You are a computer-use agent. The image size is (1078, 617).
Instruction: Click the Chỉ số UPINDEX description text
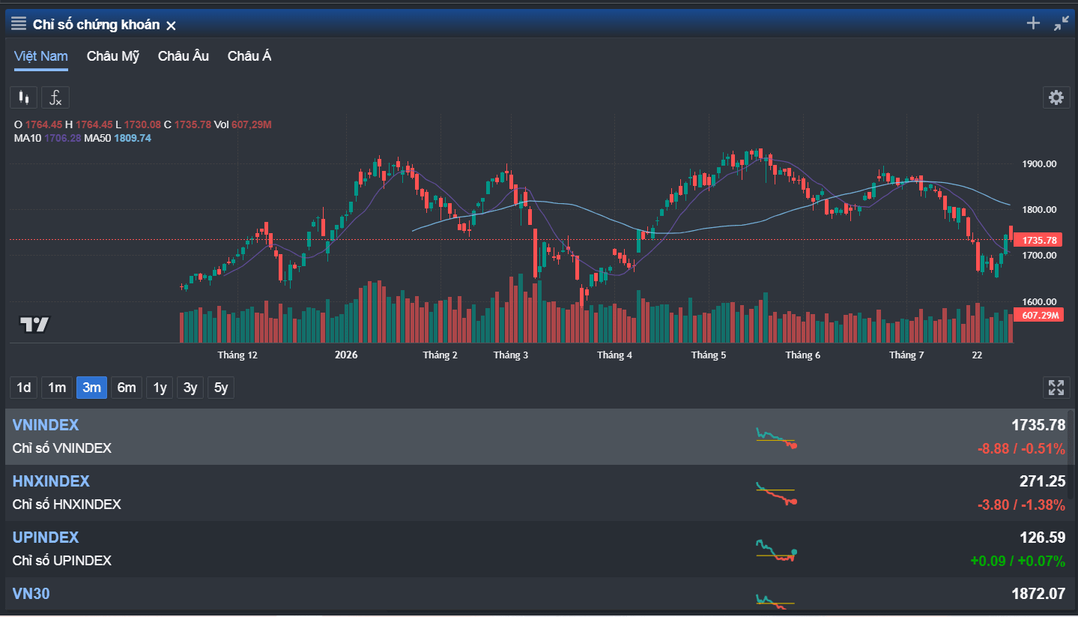click(x=62, y=561)
